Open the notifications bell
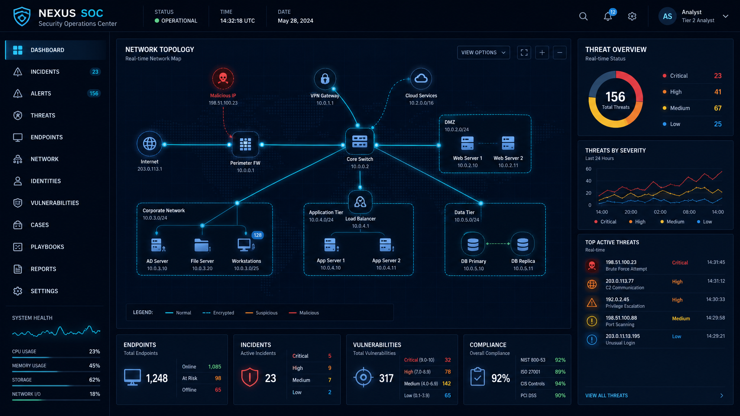The width and height of the screenshot is (740, 416). click(x=608, y=17)
